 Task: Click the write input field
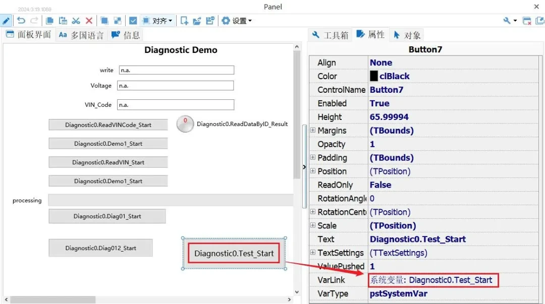pyautogui.click(x=177, y=70)
